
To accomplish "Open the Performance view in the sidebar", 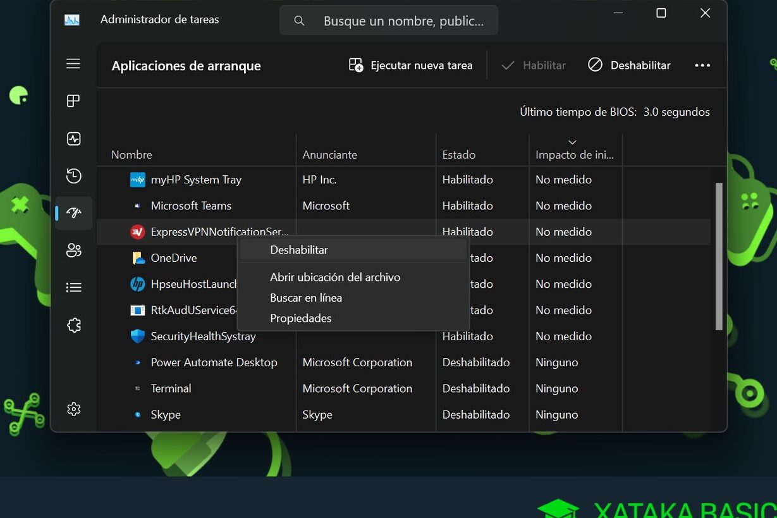I will [73, 138].
